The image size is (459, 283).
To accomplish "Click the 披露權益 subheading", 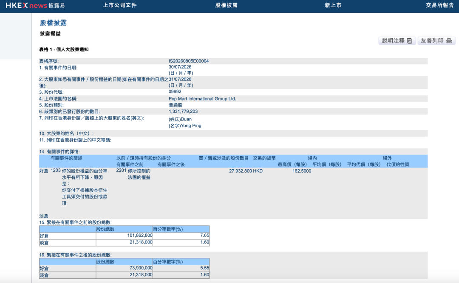I will pos(50,34).
